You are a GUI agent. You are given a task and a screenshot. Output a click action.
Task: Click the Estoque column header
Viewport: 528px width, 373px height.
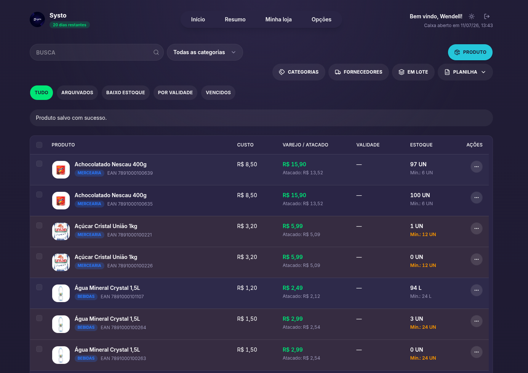point(421,145)
